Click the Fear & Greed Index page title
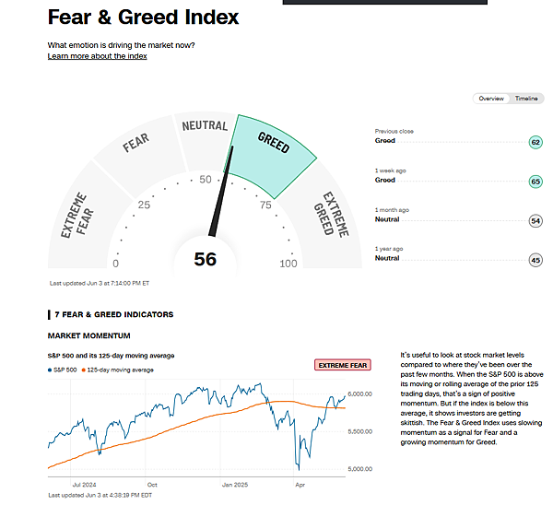 [x=143, y=18]
